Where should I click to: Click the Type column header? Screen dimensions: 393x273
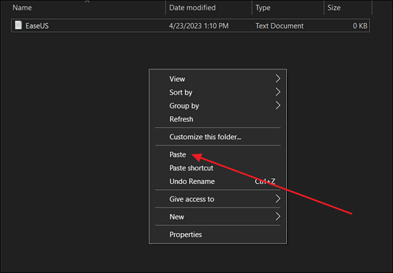coord(263,8)
